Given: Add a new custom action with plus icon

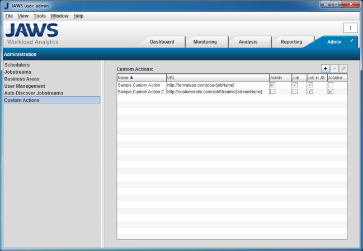Looking at the screenshot, I should coord(326,68).
